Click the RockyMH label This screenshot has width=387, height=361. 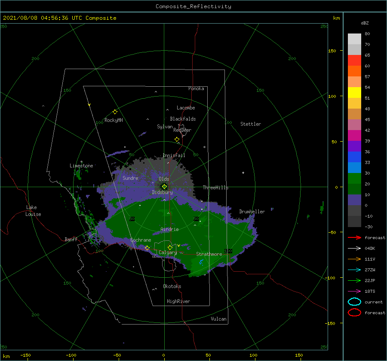[114, 120]
